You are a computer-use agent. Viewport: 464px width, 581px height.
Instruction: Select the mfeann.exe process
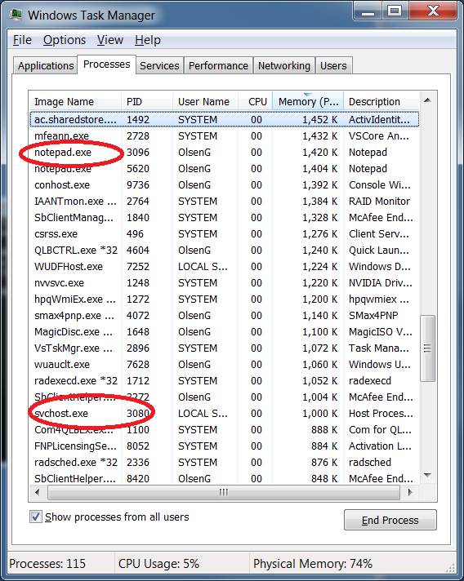[225, 135]
